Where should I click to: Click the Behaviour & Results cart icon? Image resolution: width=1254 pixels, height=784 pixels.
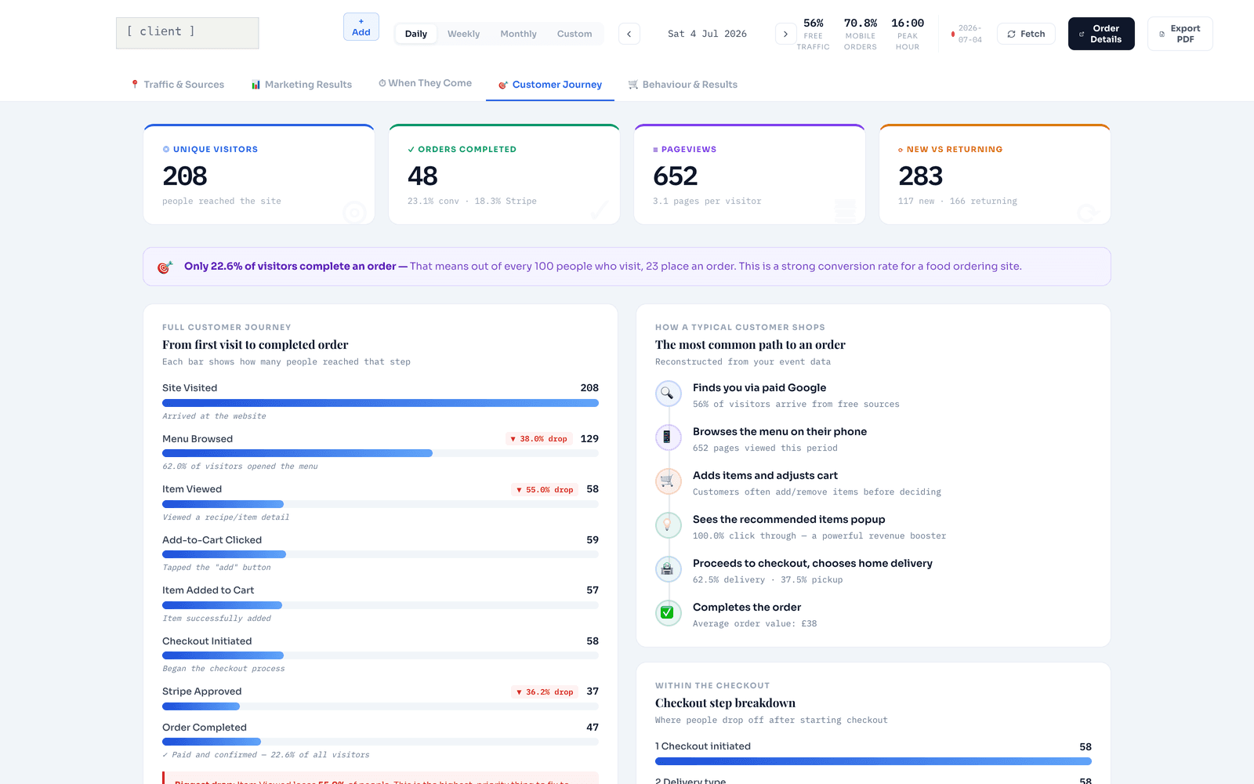coord(632,85)
